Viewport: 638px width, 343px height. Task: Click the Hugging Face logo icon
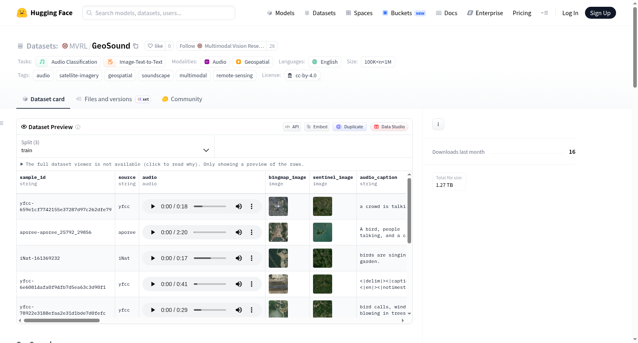22,13
